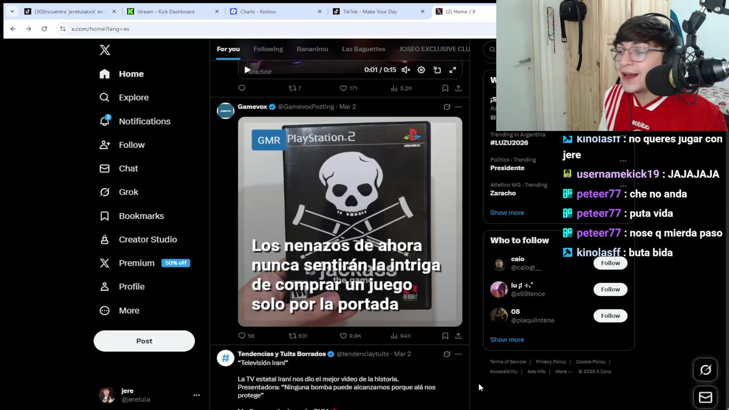
Task: Open the floating messages envelope button
Action: (x=705, y=397)
